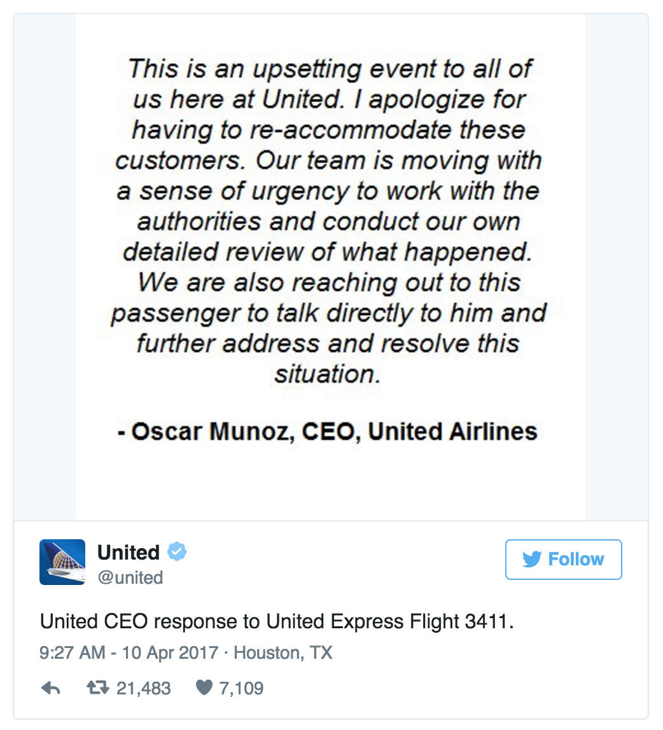Click the "authorities and conduct our own" line
The width and height of the screenshot is (663, 730).
pos(329,222)
